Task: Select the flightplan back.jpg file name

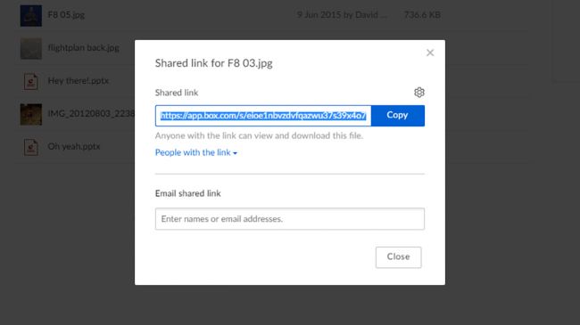Action: (x=84, y=48)
